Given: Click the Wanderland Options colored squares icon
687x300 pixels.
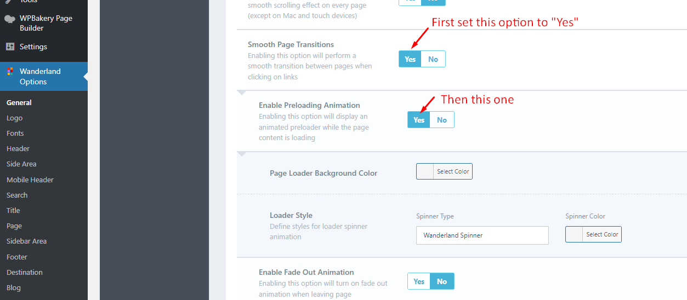Looking at the screenshot, I should pyautogui.click(x=10, y=71).
